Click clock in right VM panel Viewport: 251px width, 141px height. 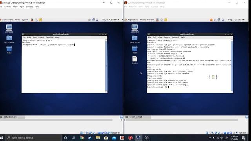coord(236,20)
